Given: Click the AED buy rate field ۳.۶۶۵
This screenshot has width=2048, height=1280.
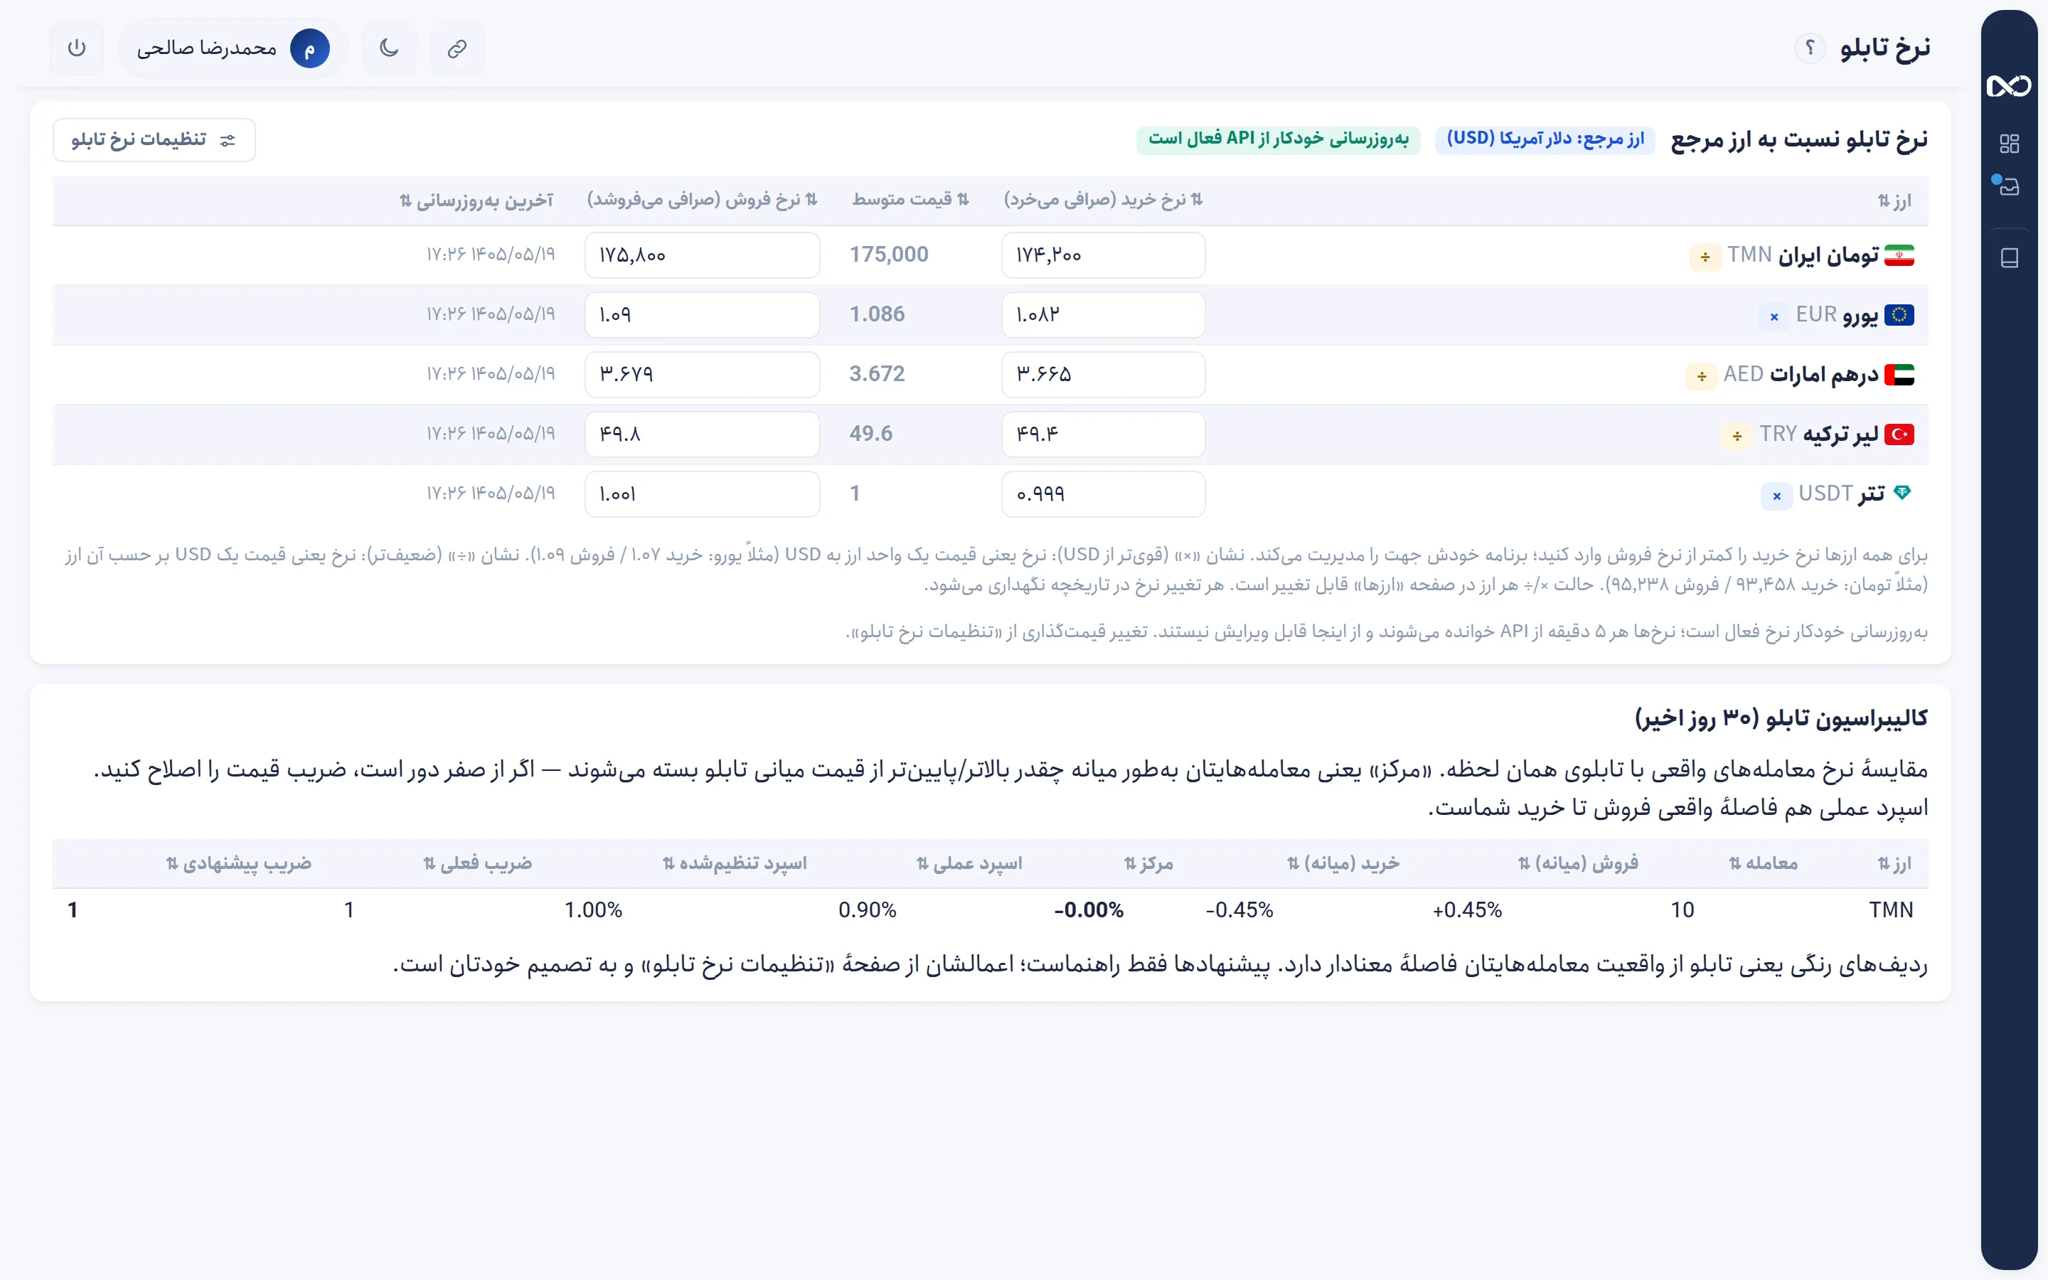Looking at the screenshot, I should pyautogui.click(x=1103, y=375).
